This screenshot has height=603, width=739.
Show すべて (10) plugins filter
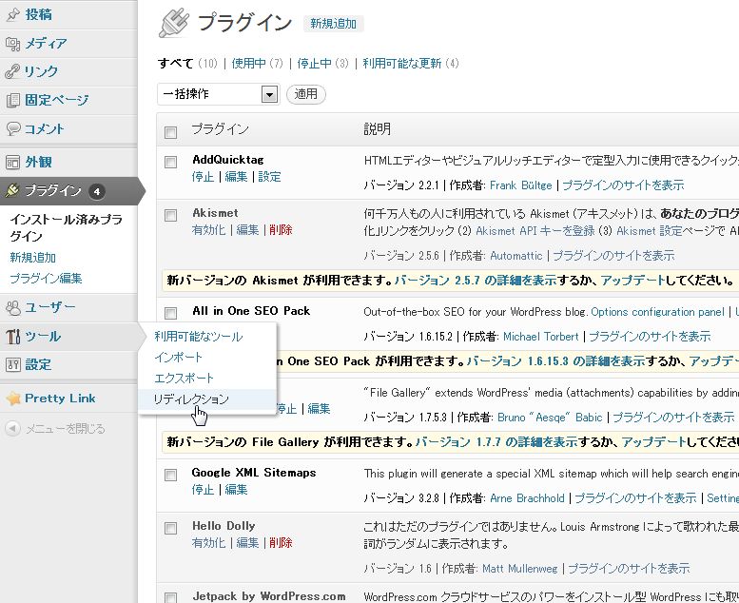(187, 63)
